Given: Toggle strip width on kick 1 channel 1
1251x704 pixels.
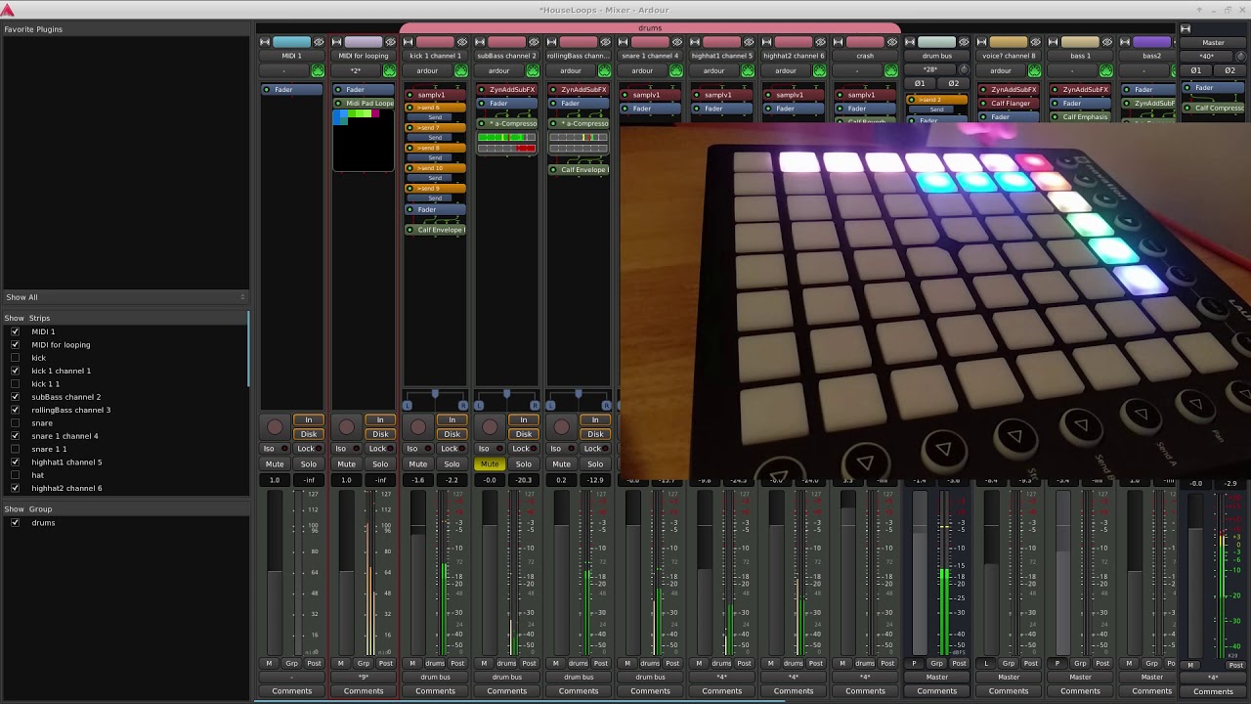Looking at the screenshot, I should point(409,42).
